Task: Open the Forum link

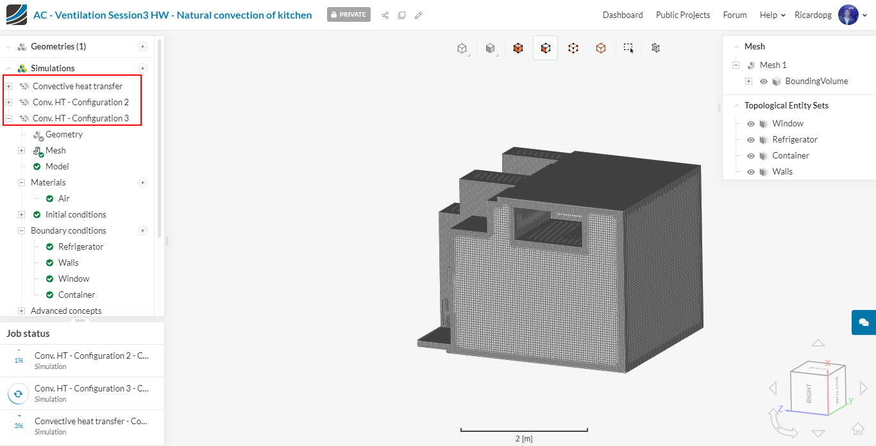Action: (734, 15)
